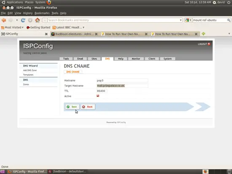
Task: Open the ISPConfig Help module tab
Action: coord(121,59)
